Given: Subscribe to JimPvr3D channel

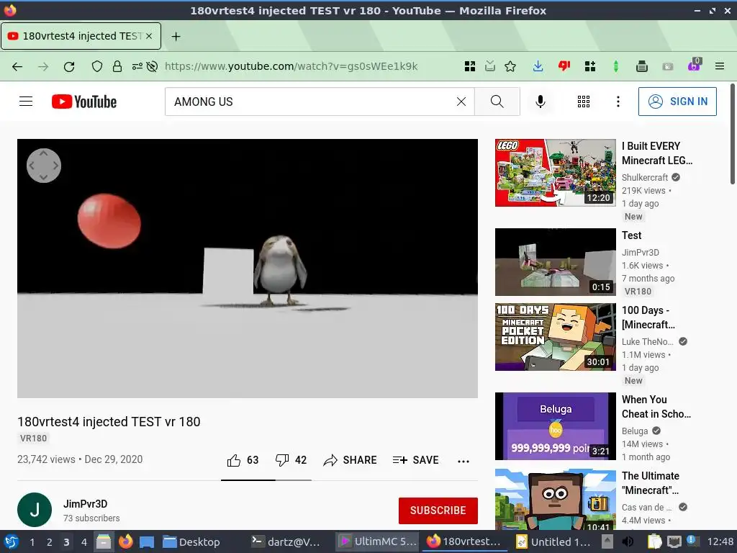Looking at the screenshot, I should [438, 511].
